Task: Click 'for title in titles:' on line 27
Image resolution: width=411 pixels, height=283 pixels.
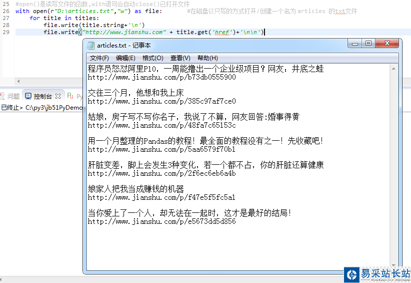Action: pyautogui.click(x=64, y=18)
